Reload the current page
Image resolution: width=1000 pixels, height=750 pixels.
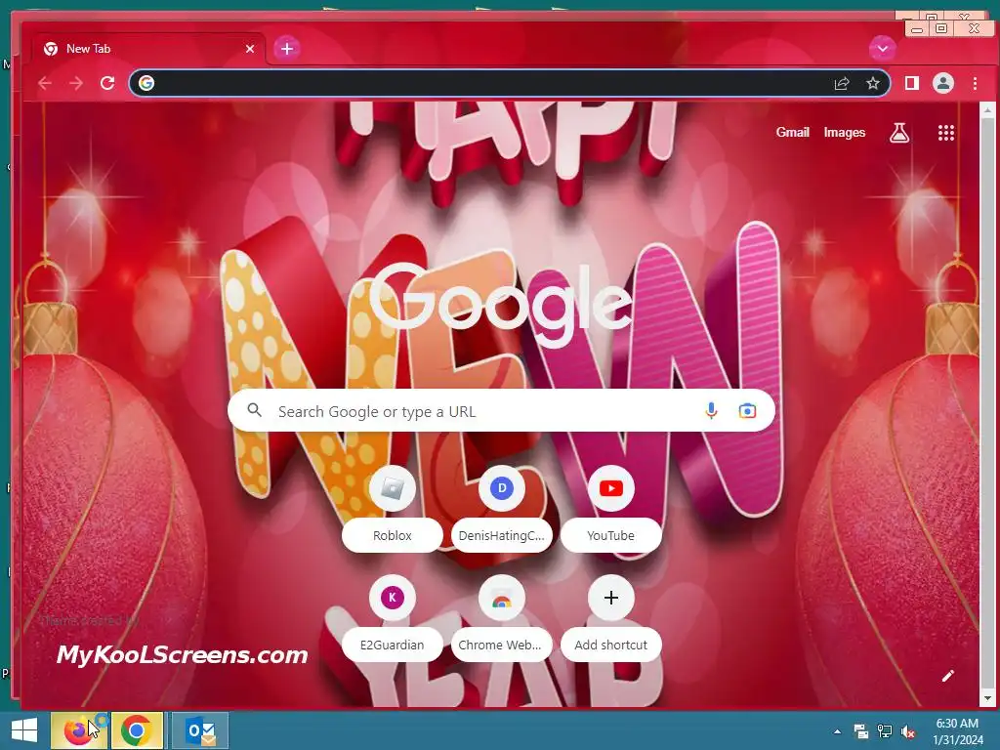[x=107, y=83]
